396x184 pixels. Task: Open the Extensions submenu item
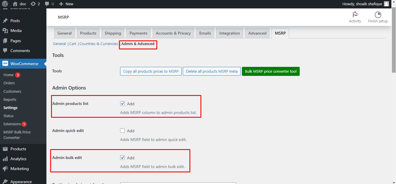[12, 124]
